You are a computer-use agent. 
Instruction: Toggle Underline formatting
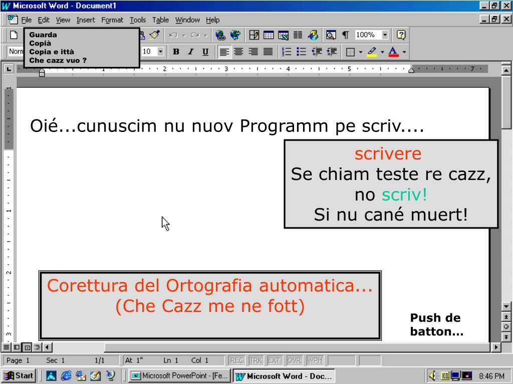click(x=205, y=51)
